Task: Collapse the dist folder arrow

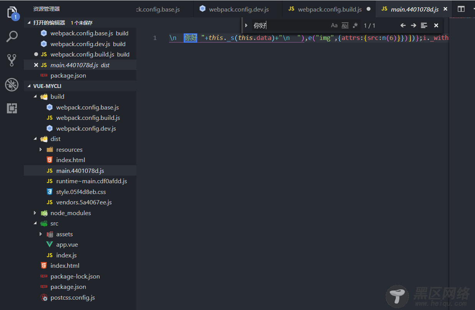Action: [35, 139]
